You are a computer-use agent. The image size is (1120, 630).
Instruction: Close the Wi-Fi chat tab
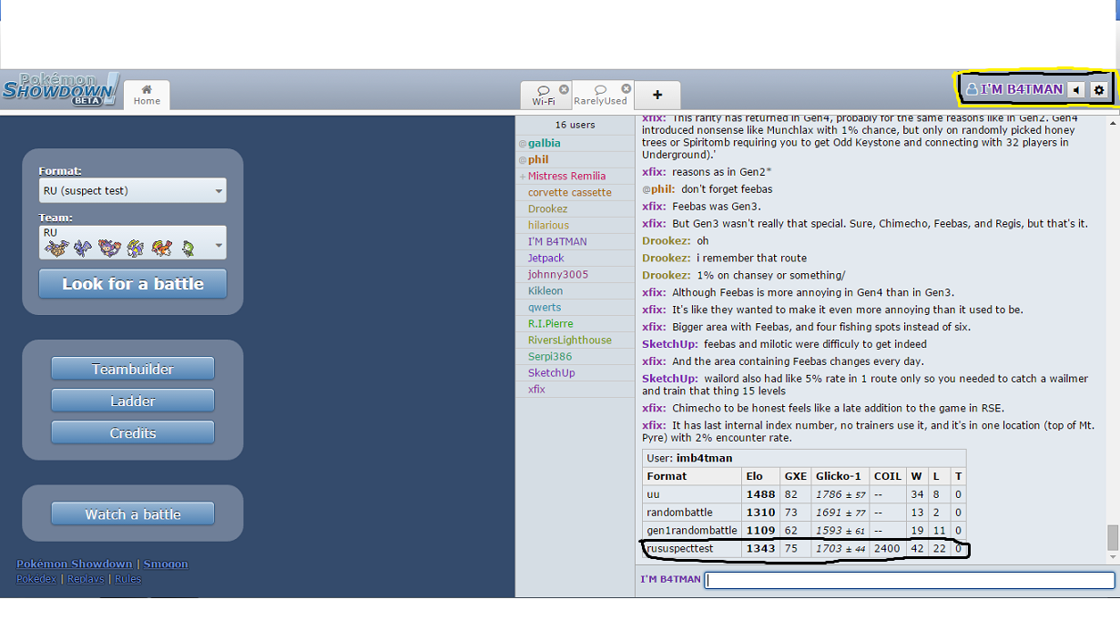564,89
